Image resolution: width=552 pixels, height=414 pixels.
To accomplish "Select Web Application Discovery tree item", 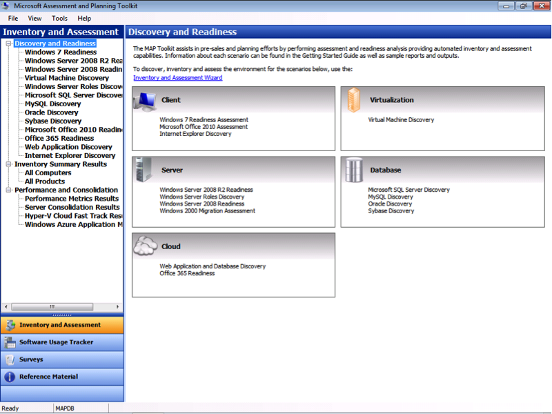I will 68,147.
